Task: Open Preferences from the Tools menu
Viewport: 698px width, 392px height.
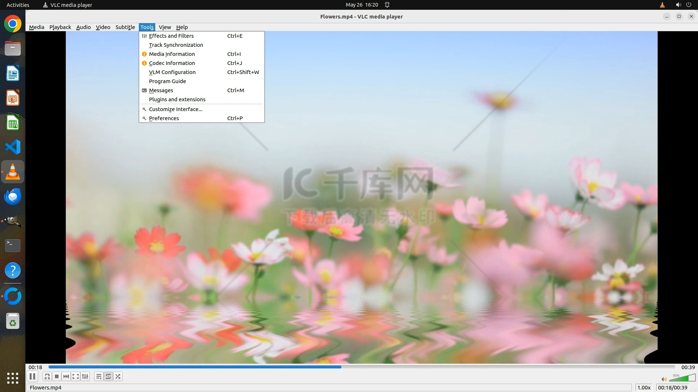Action: (164, 118)
